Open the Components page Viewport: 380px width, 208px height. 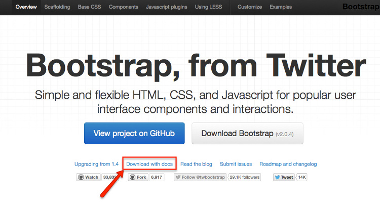[123, 7]
